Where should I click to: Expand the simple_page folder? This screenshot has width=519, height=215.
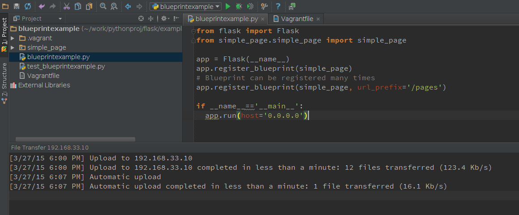[x=13, y=47]
